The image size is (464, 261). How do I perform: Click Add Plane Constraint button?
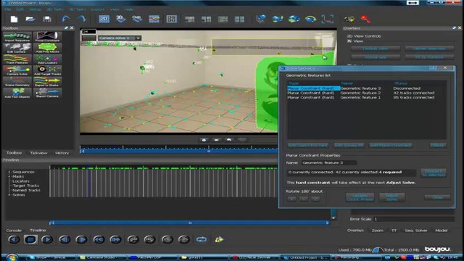[391, 145]
